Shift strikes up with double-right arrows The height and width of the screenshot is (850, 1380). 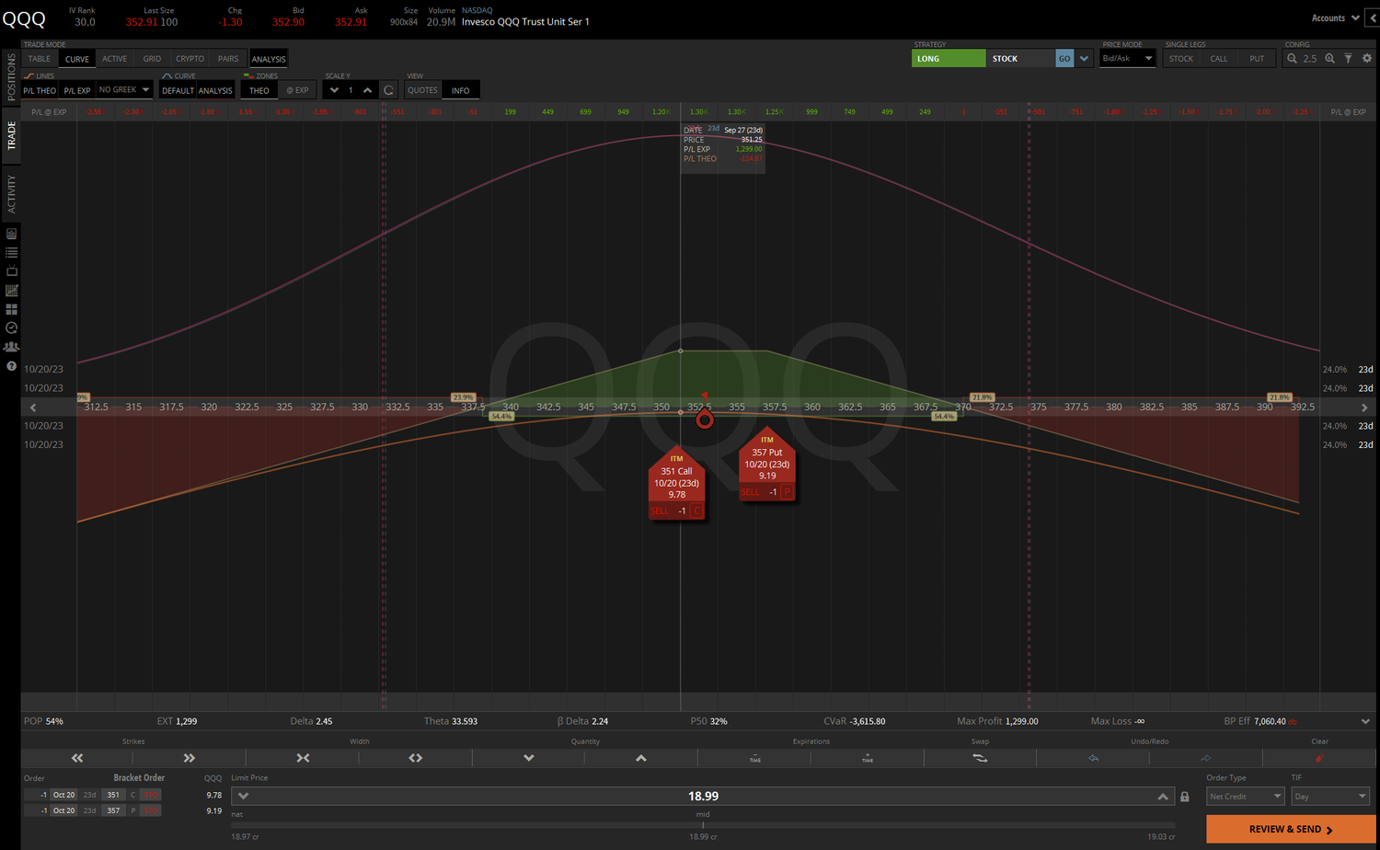tap(190, 758)
